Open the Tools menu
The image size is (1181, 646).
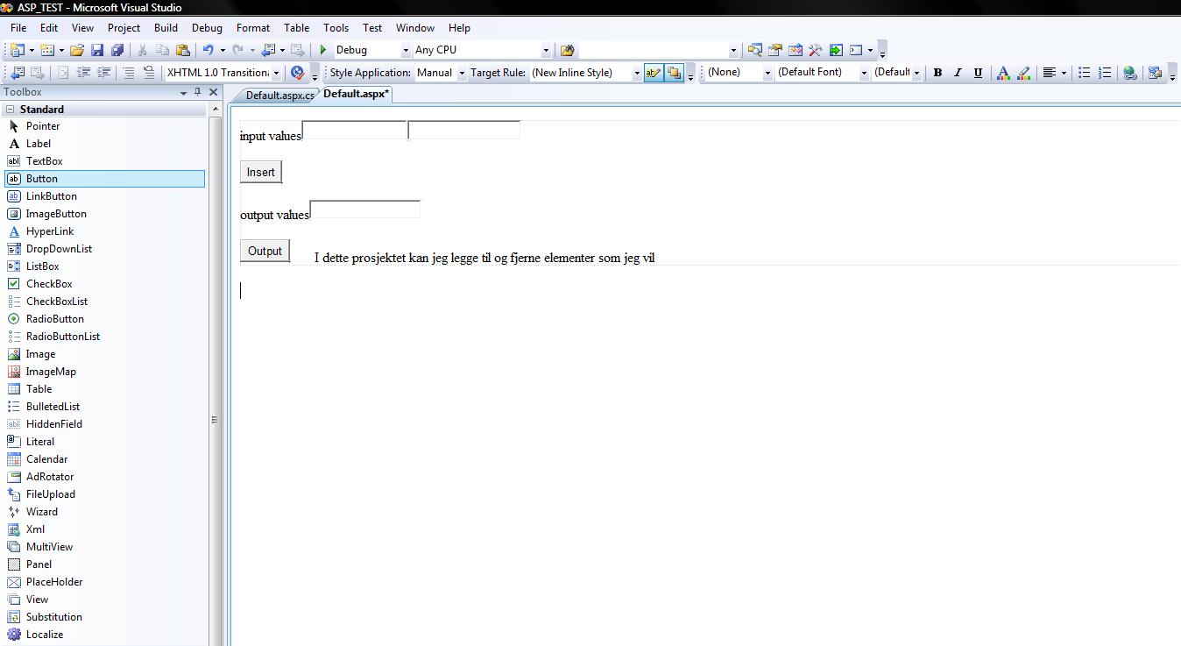pos(336,27)
